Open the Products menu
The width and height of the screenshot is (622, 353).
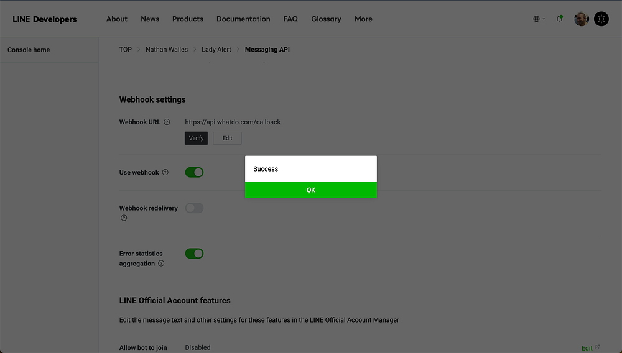188,19
